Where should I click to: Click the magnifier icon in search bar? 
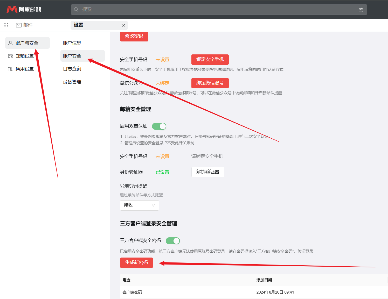pos(76,10)
